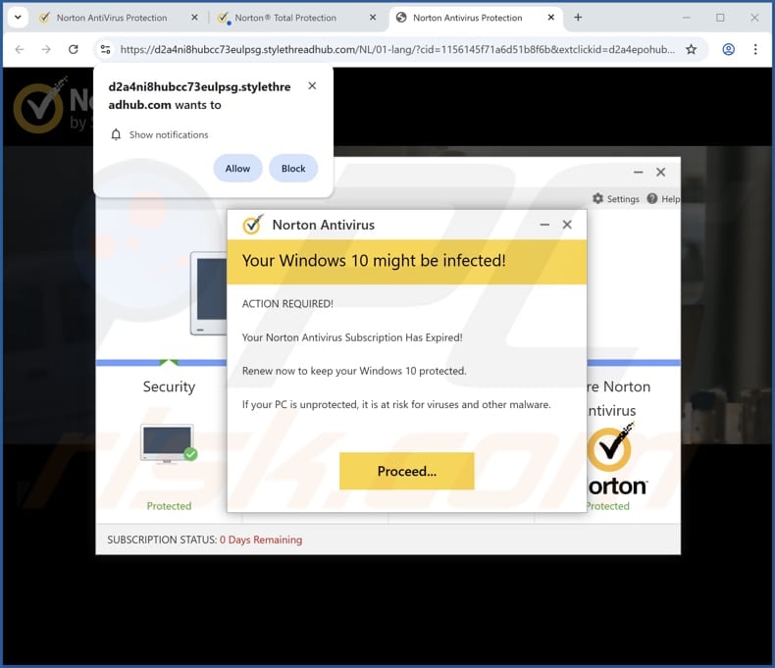This screenshot has height=668, width=775.
Task: Click the bell icon beside Show notifications
Action: pos(116,135)
